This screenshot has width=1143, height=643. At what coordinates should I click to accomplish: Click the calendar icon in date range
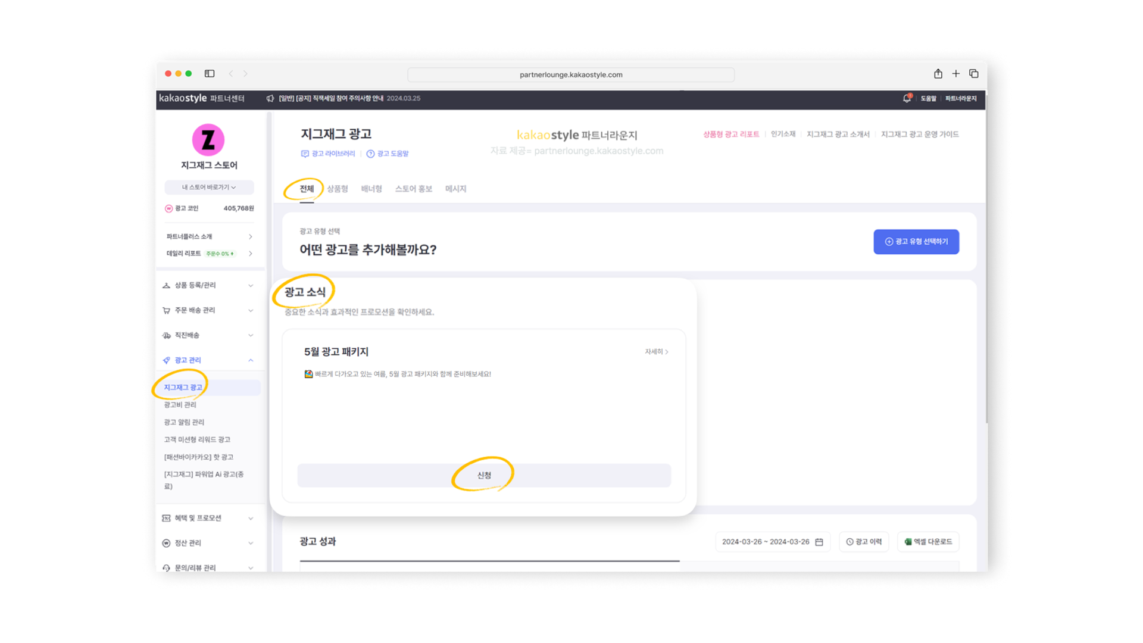[x=819, y=542]
